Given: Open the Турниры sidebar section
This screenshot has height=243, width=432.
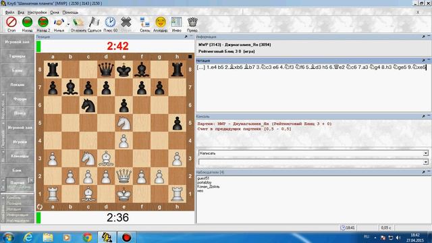Looking at the screenshot, I should pos(18,56).
